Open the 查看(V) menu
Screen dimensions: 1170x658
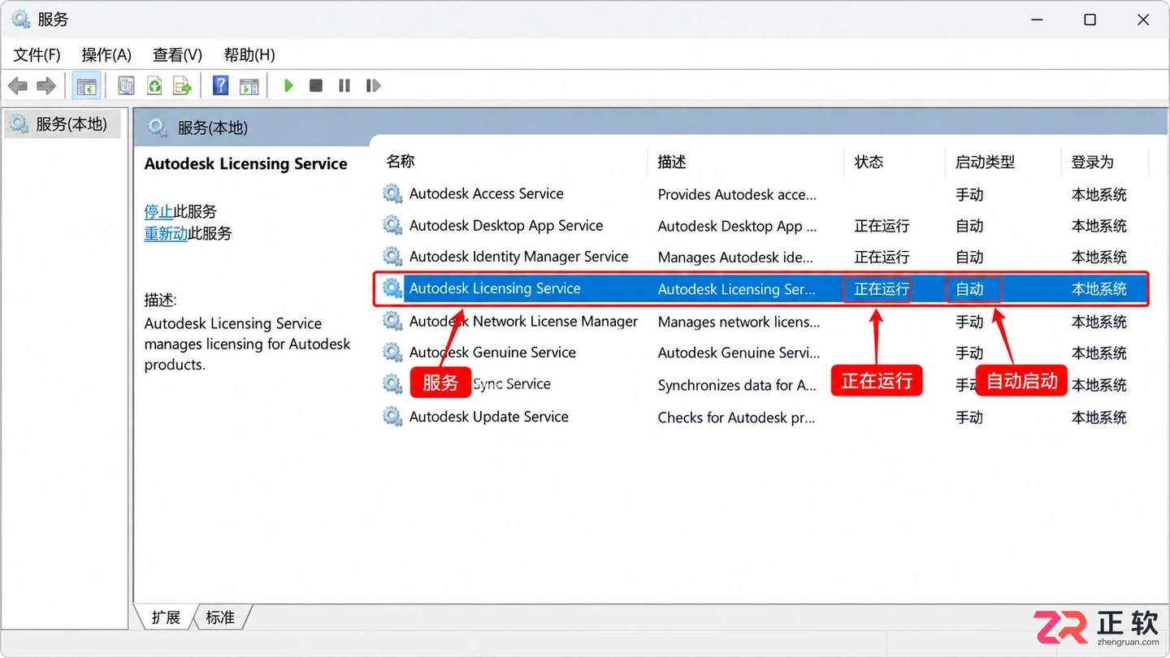[177, 54]
